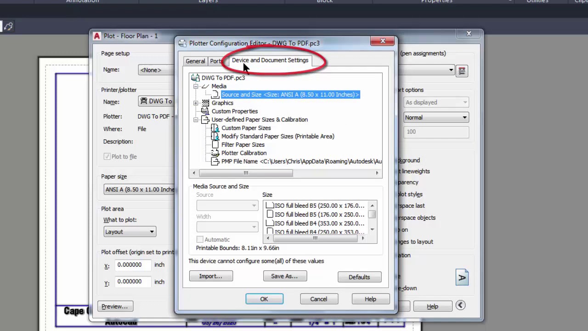Click the X plot offset input field

[x=133, y=265]
